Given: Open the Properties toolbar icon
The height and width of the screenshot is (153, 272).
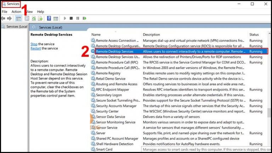Looking at the screenshot, I should click(27, 18).
